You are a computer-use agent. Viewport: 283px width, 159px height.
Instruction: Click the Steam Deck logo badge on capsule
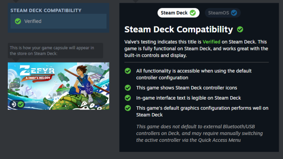click(x=13, y=104)
